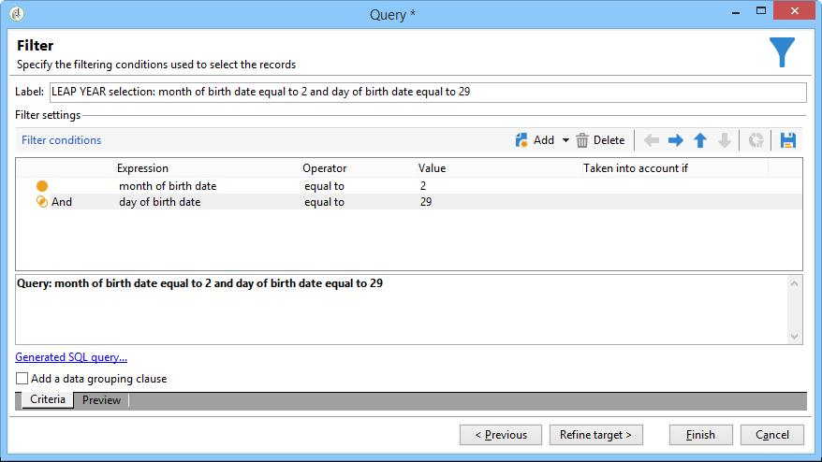Delete the selected filter condition
The image size is (822, 462).
point(600,140)
